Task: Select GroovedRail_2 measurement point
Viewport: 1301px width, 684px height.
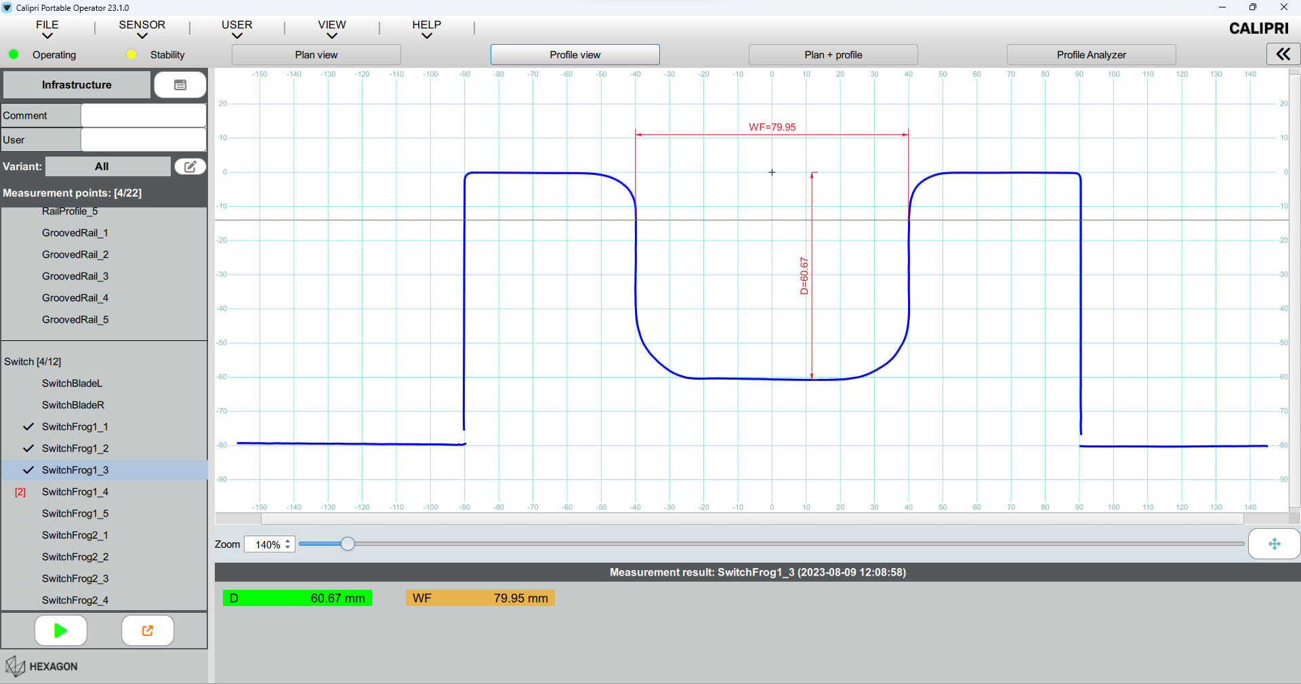Action: [x=75, y=254]
